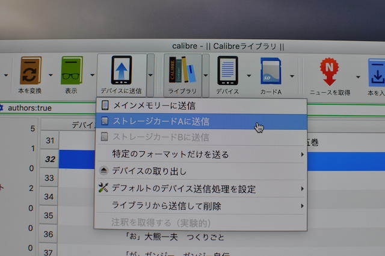Open the dropdown arrow beside ライブラリ
385x256 pixels.
coord(206,75)
